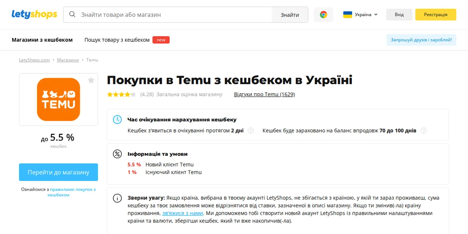
Task: Click the search magnifier icon
Action: [72, 14]
